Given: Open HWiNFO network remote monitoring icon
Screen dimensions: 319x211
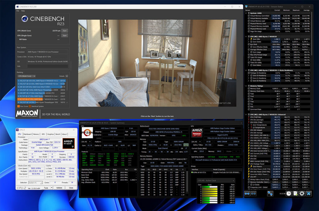Looking at the screenshot, I should coord(270,194).
